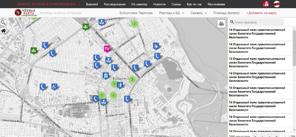
Task: Open the red padlock round icon in header
Action: click(x=266, y=4)
